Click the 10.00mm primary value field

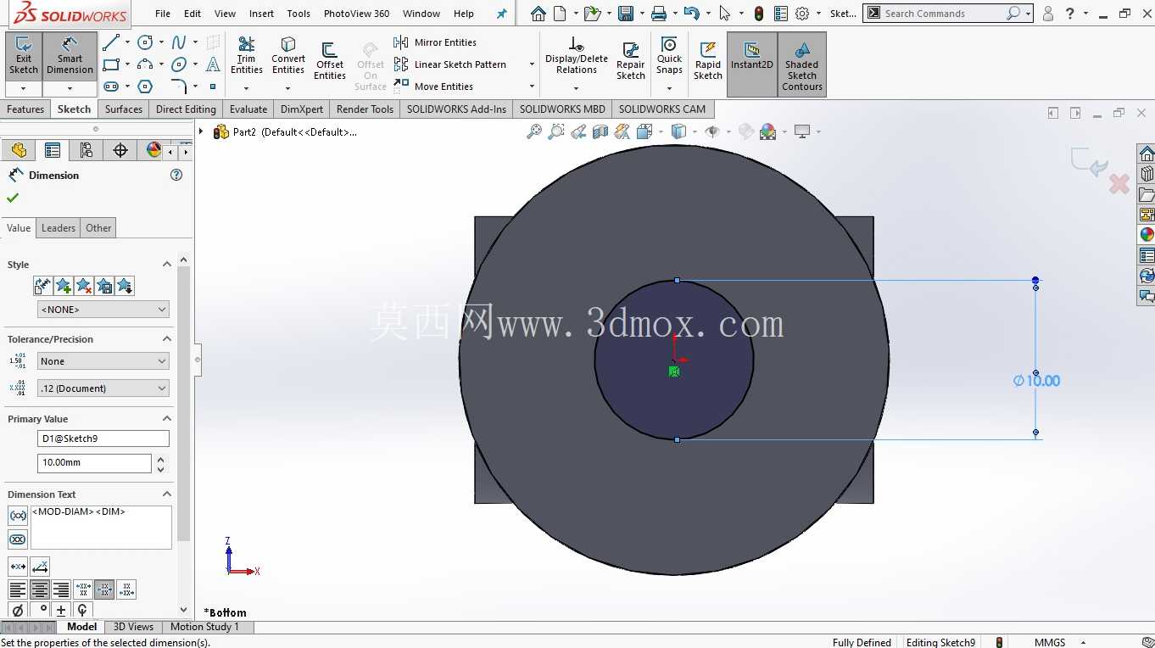[94, 463]
